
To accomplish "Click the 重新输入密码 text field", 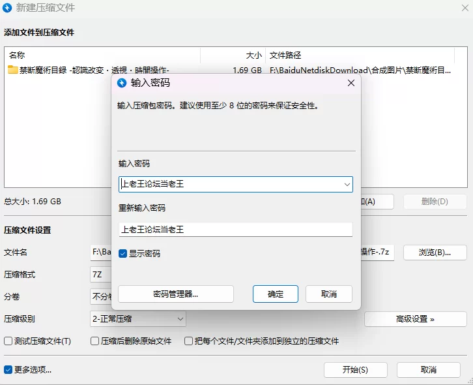I will click(x=236, y=230).
